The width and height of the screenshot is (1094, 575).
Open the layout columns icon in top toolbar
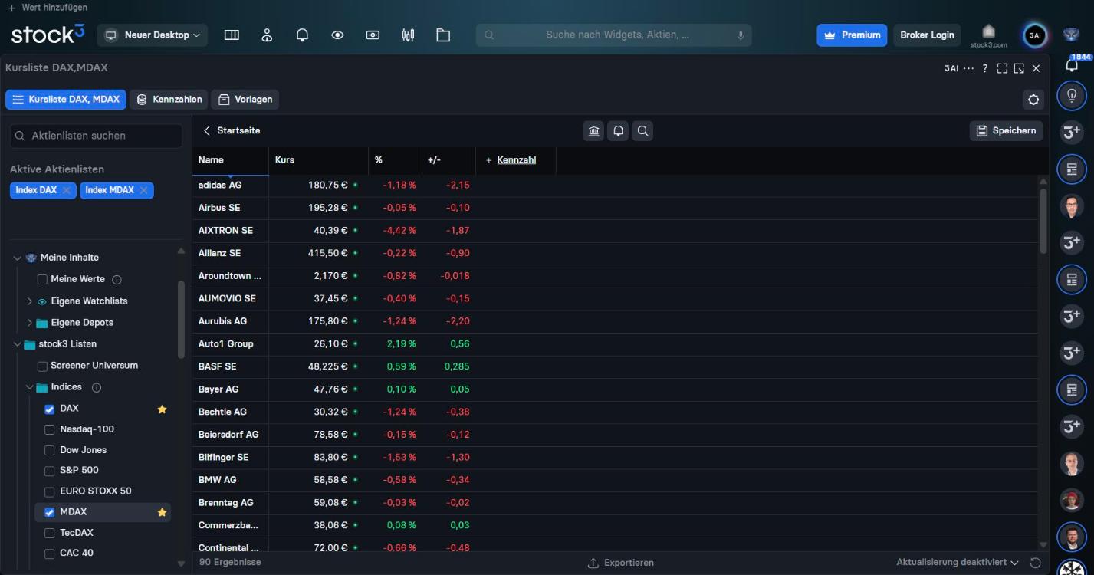point(232,35)
